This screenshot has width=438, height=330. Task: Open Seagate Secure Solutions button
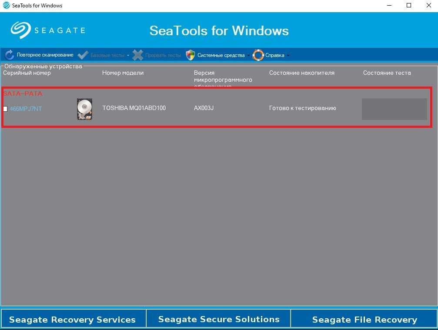219,318
